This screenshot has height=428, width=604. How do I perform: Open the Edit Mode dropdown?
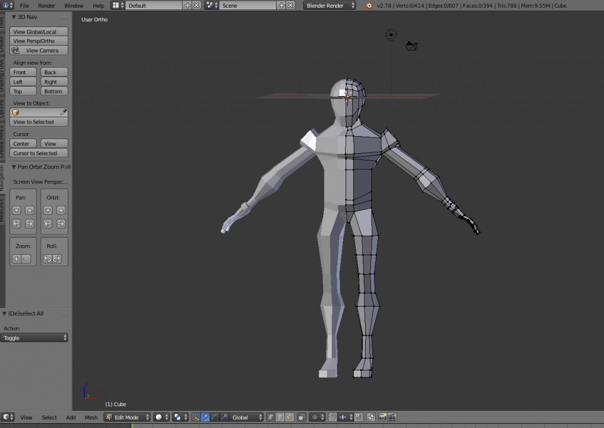[126, 417]
